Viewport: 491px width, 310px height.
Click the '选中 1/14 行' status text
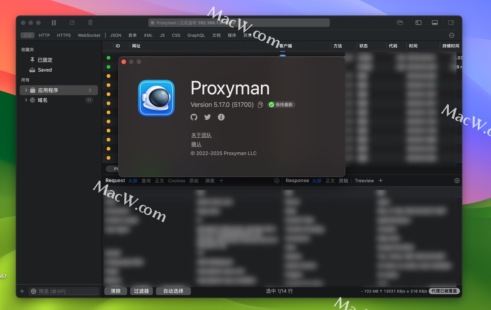[x=279, y=291]
